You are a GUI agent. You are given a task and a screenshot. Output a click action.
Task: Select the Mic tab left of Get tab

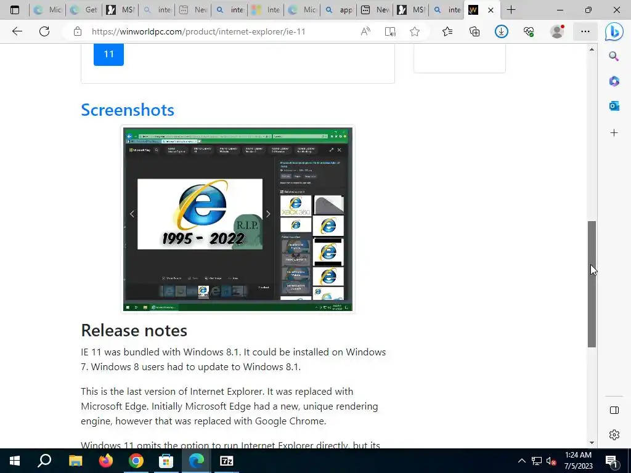click(47, 10)
